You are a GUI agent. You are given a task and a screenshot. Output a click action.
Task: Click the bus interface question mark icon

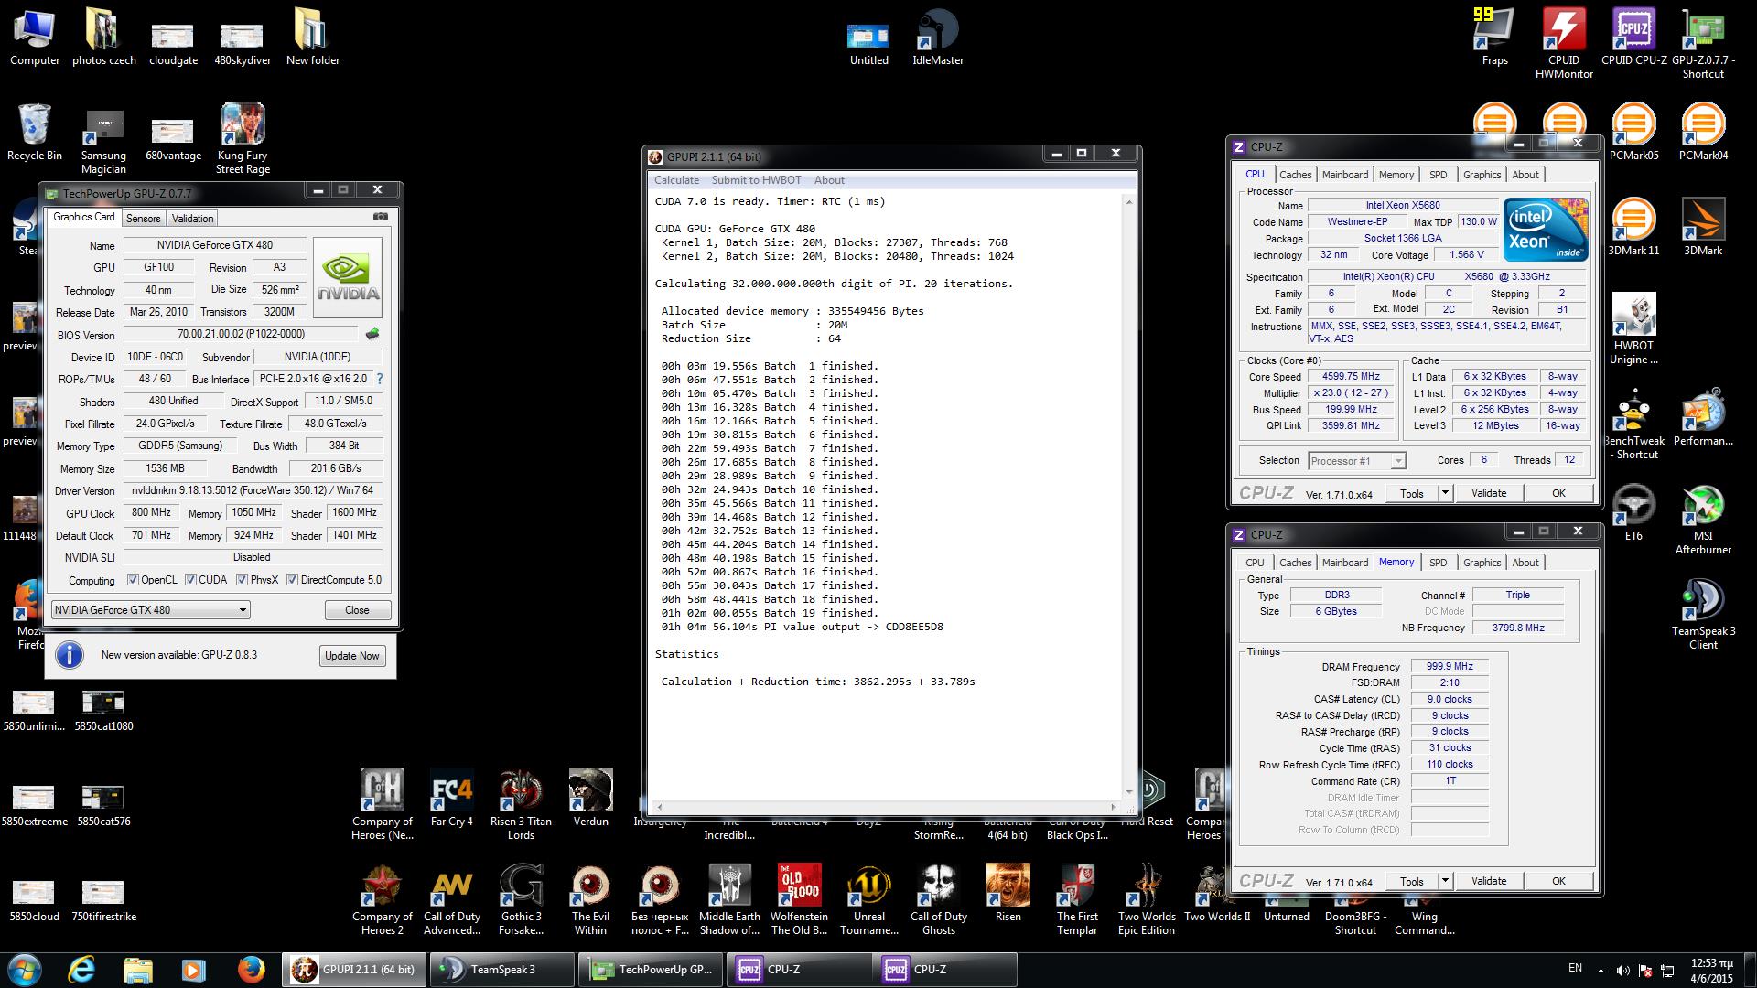(379, 379)
